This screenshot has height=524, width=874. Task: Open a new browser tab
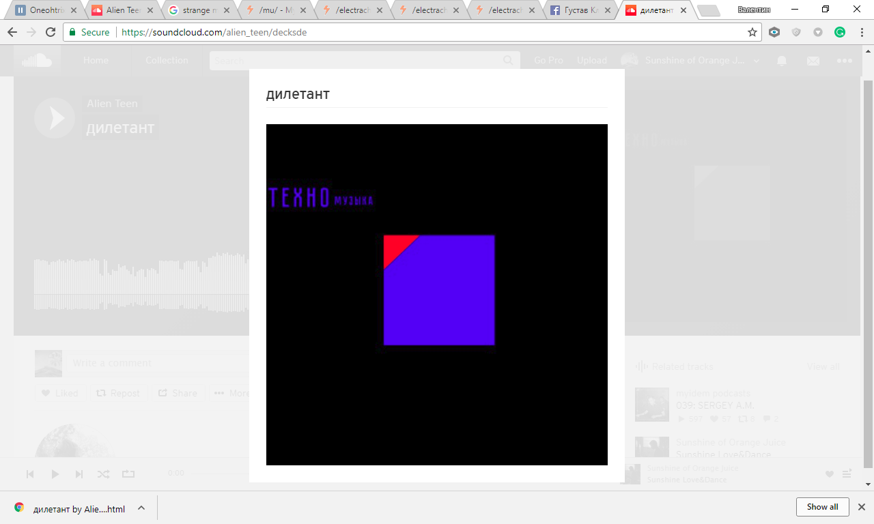point(709,10)
